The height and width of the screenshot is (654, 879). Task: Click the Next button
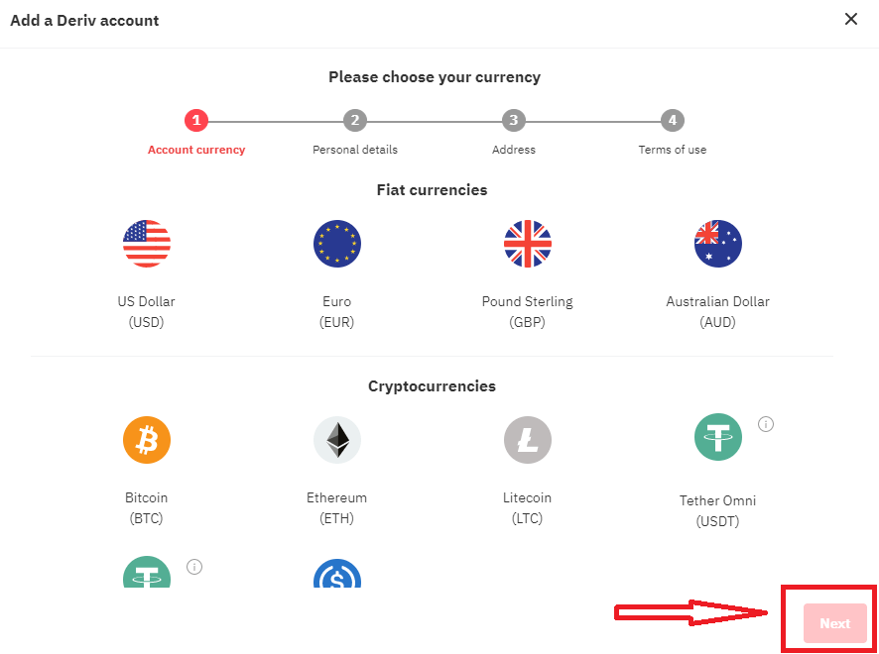pos(834,623)
